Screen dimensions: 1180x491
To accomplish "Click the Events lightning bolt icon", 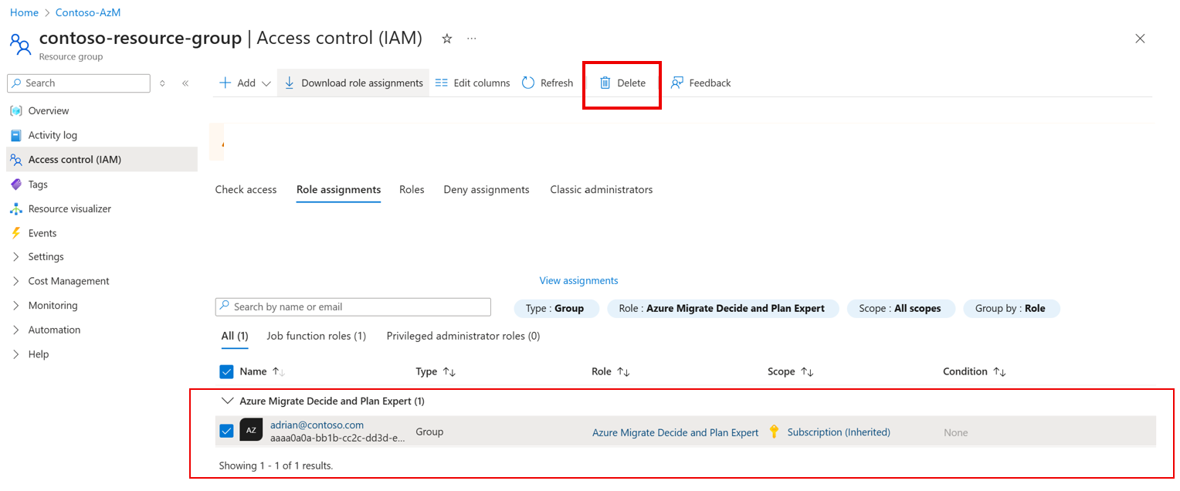I will point(16,233).
